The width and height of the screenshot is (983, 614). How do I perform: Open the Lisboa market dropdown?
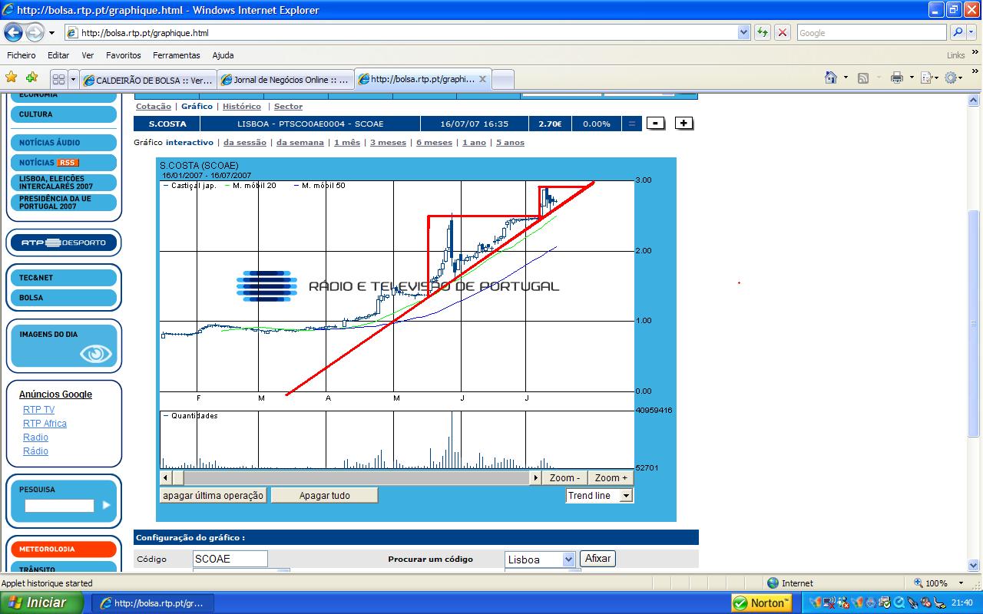568,560
